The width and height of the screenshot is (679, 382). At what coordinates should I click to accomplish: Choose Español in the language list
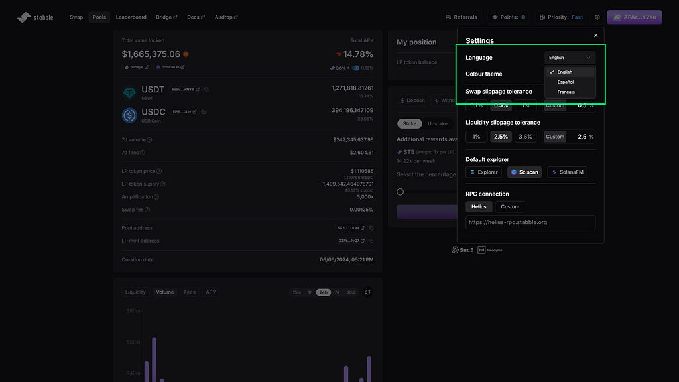[x=570, y=82]
